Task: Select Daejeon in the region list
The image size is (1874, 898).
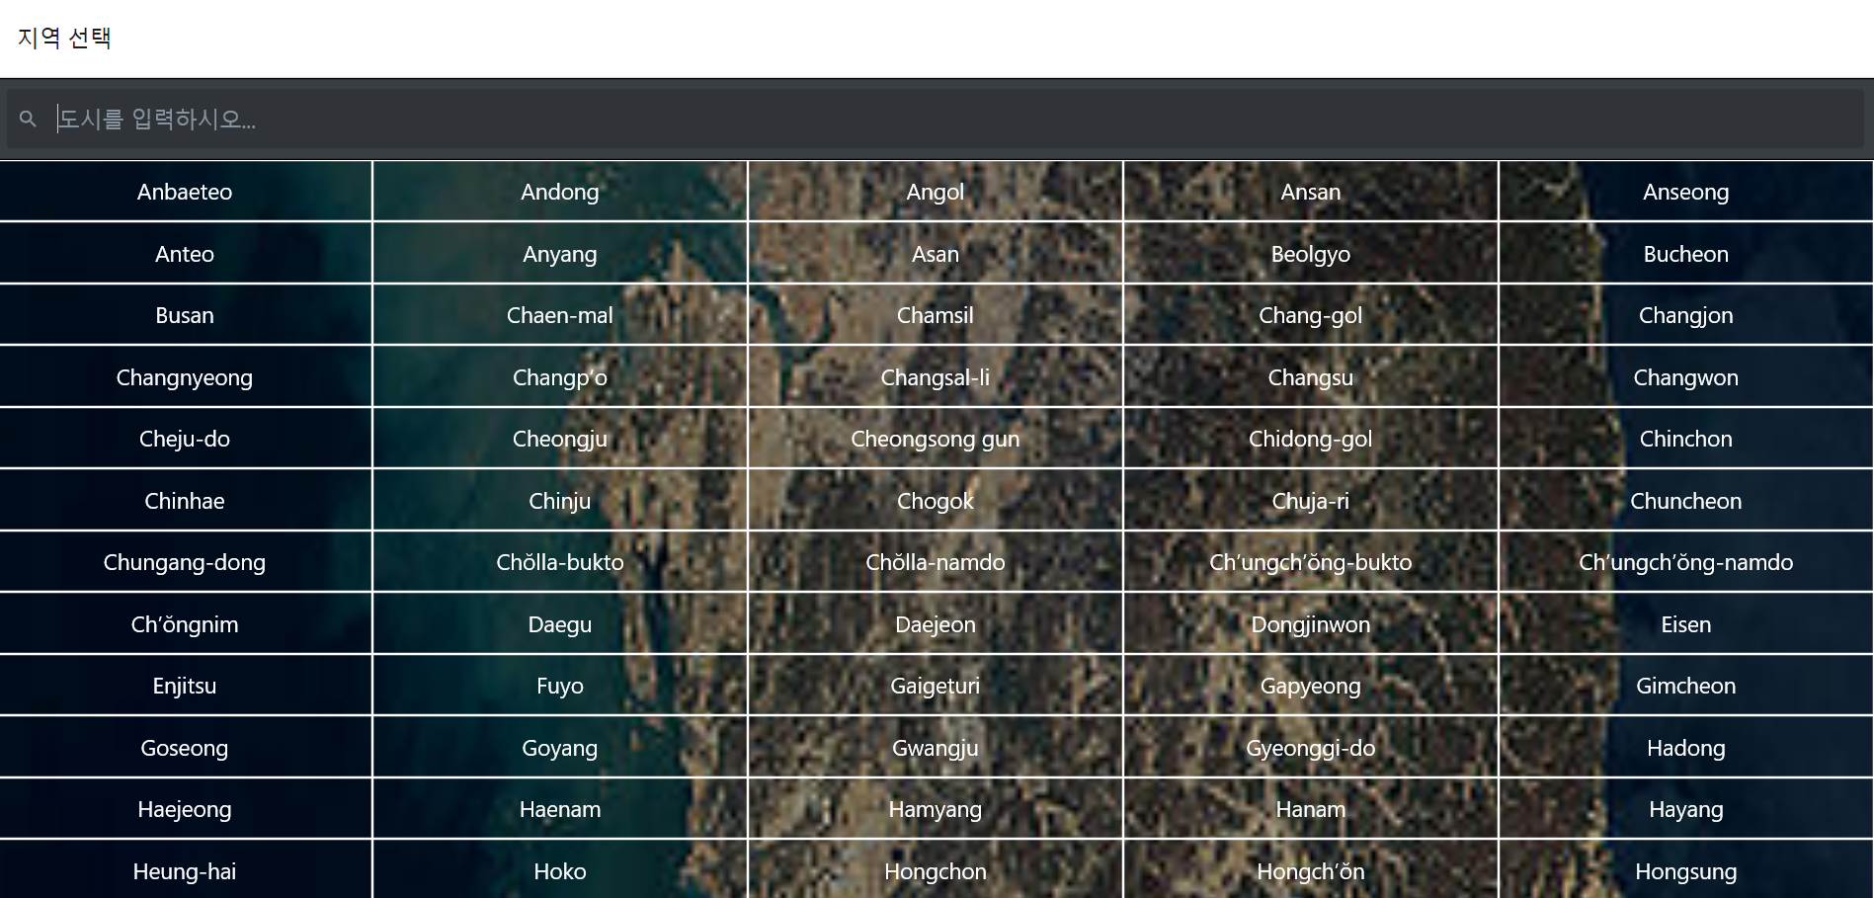Action: [x=936, y=624]
